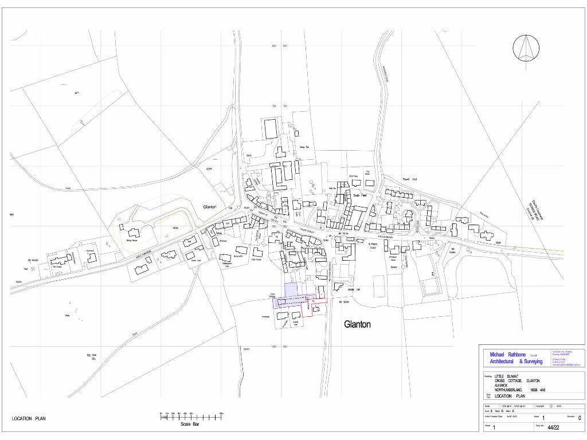
Task: Click the South Farm label
Action: [360, 195]
